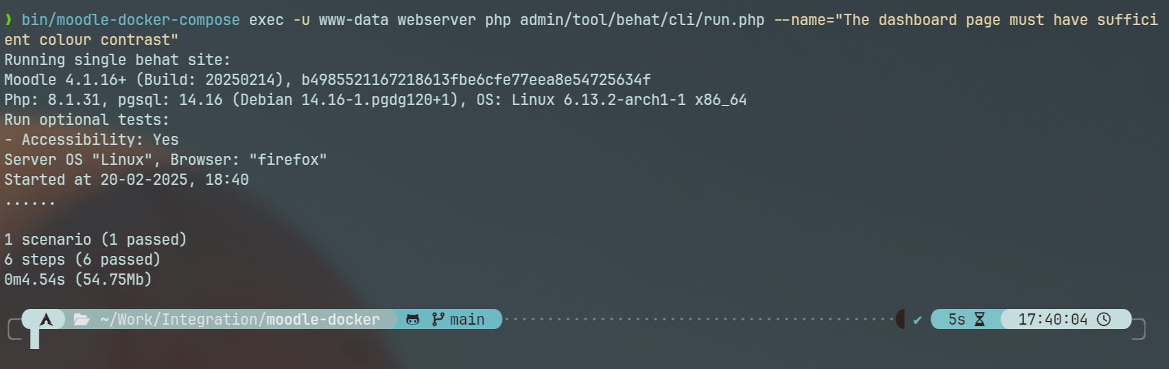Click the "6 steps (6 passed)" result
Screen dimensions: 1169x369
pos(82,260)
